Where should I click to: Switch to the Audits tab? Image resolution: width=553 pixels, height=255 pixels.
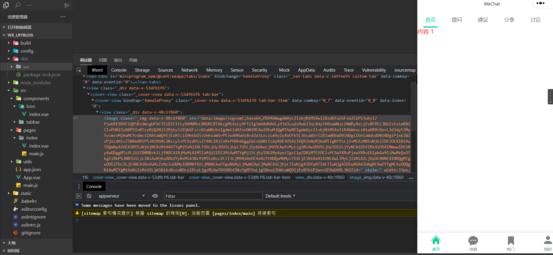click(329, 70)
